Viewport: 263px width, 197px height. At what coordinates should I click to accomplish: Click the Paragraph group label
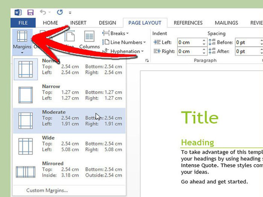[205, 60]
